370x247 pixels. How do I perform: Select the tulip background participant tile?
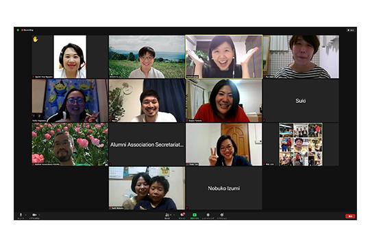[70, 144]
